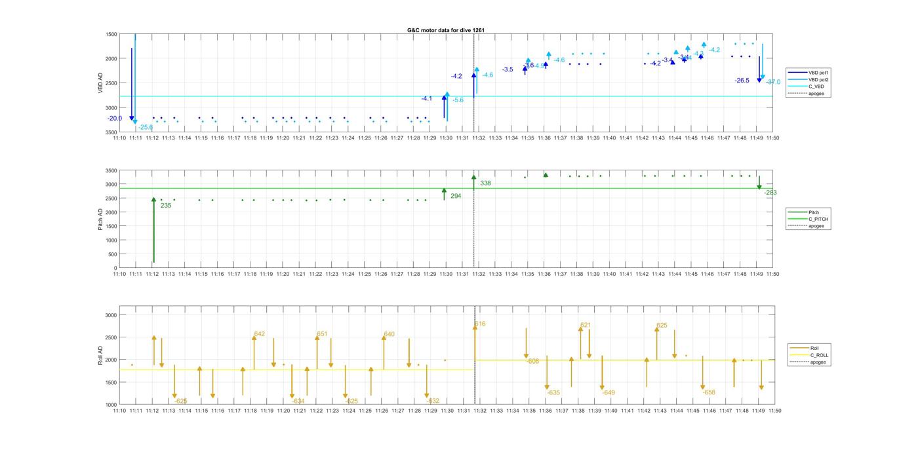Image resolution: width=918 pixels, height=454 pixels.
Task: Click the -658 roll data label
Action: (709, 392)
